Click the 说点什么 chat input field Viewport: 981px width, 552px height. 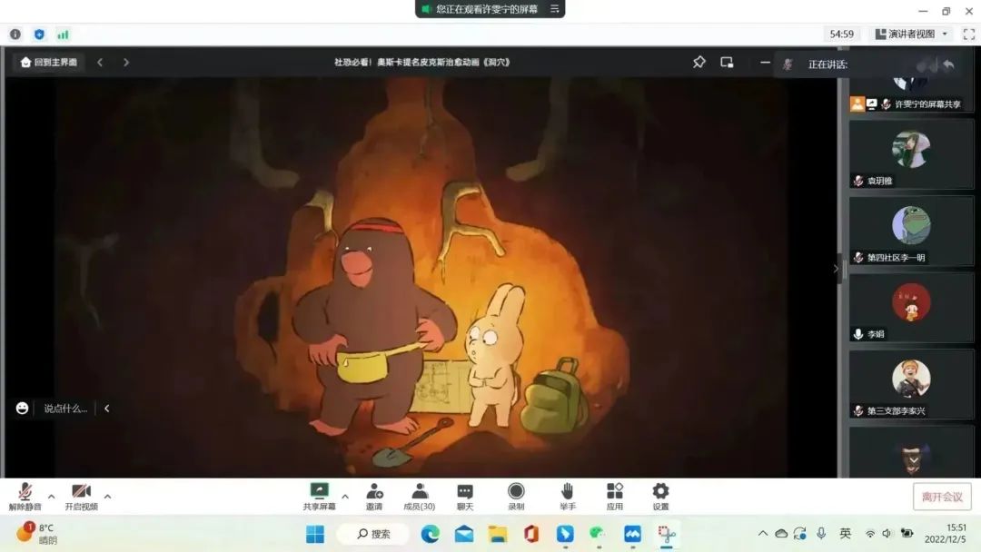coord(65,409)
